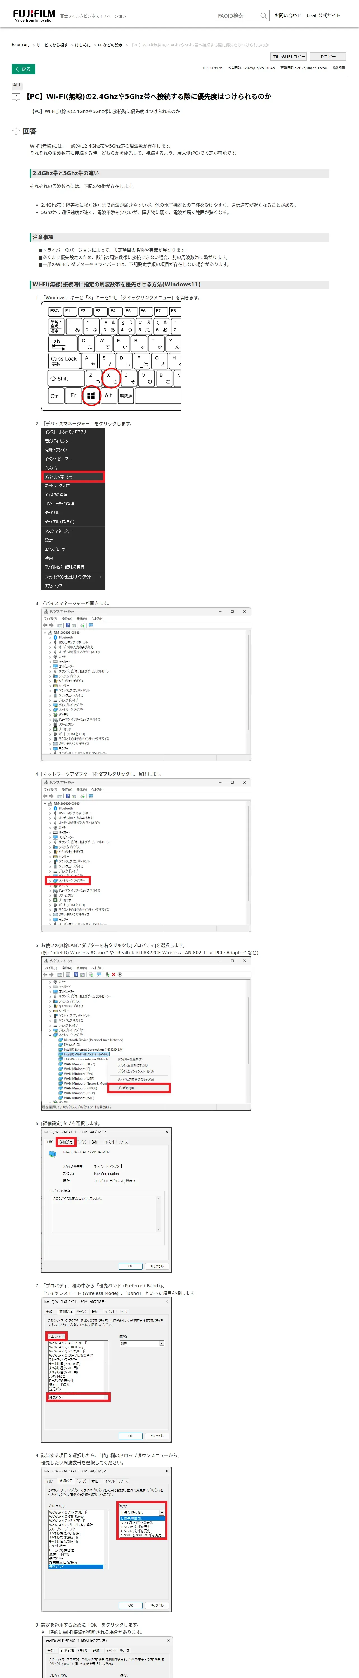Select ネットワーク接続 in Quick Link menu

click(x=74, y=486)
